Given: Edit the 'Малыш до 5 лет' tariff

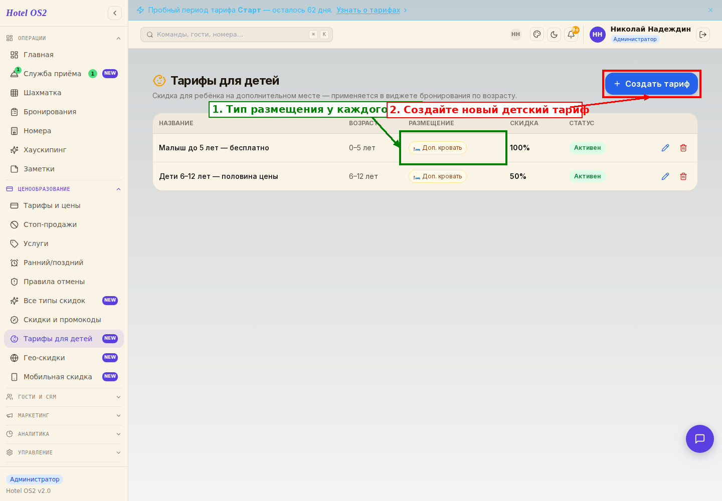Looking at the screenshot, I should click(665, 148).
